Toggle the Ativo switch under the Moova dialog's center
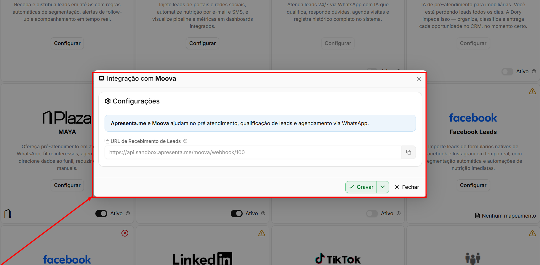Image resolution: width=540 pixels, height=265 pixels. point(237,213)
